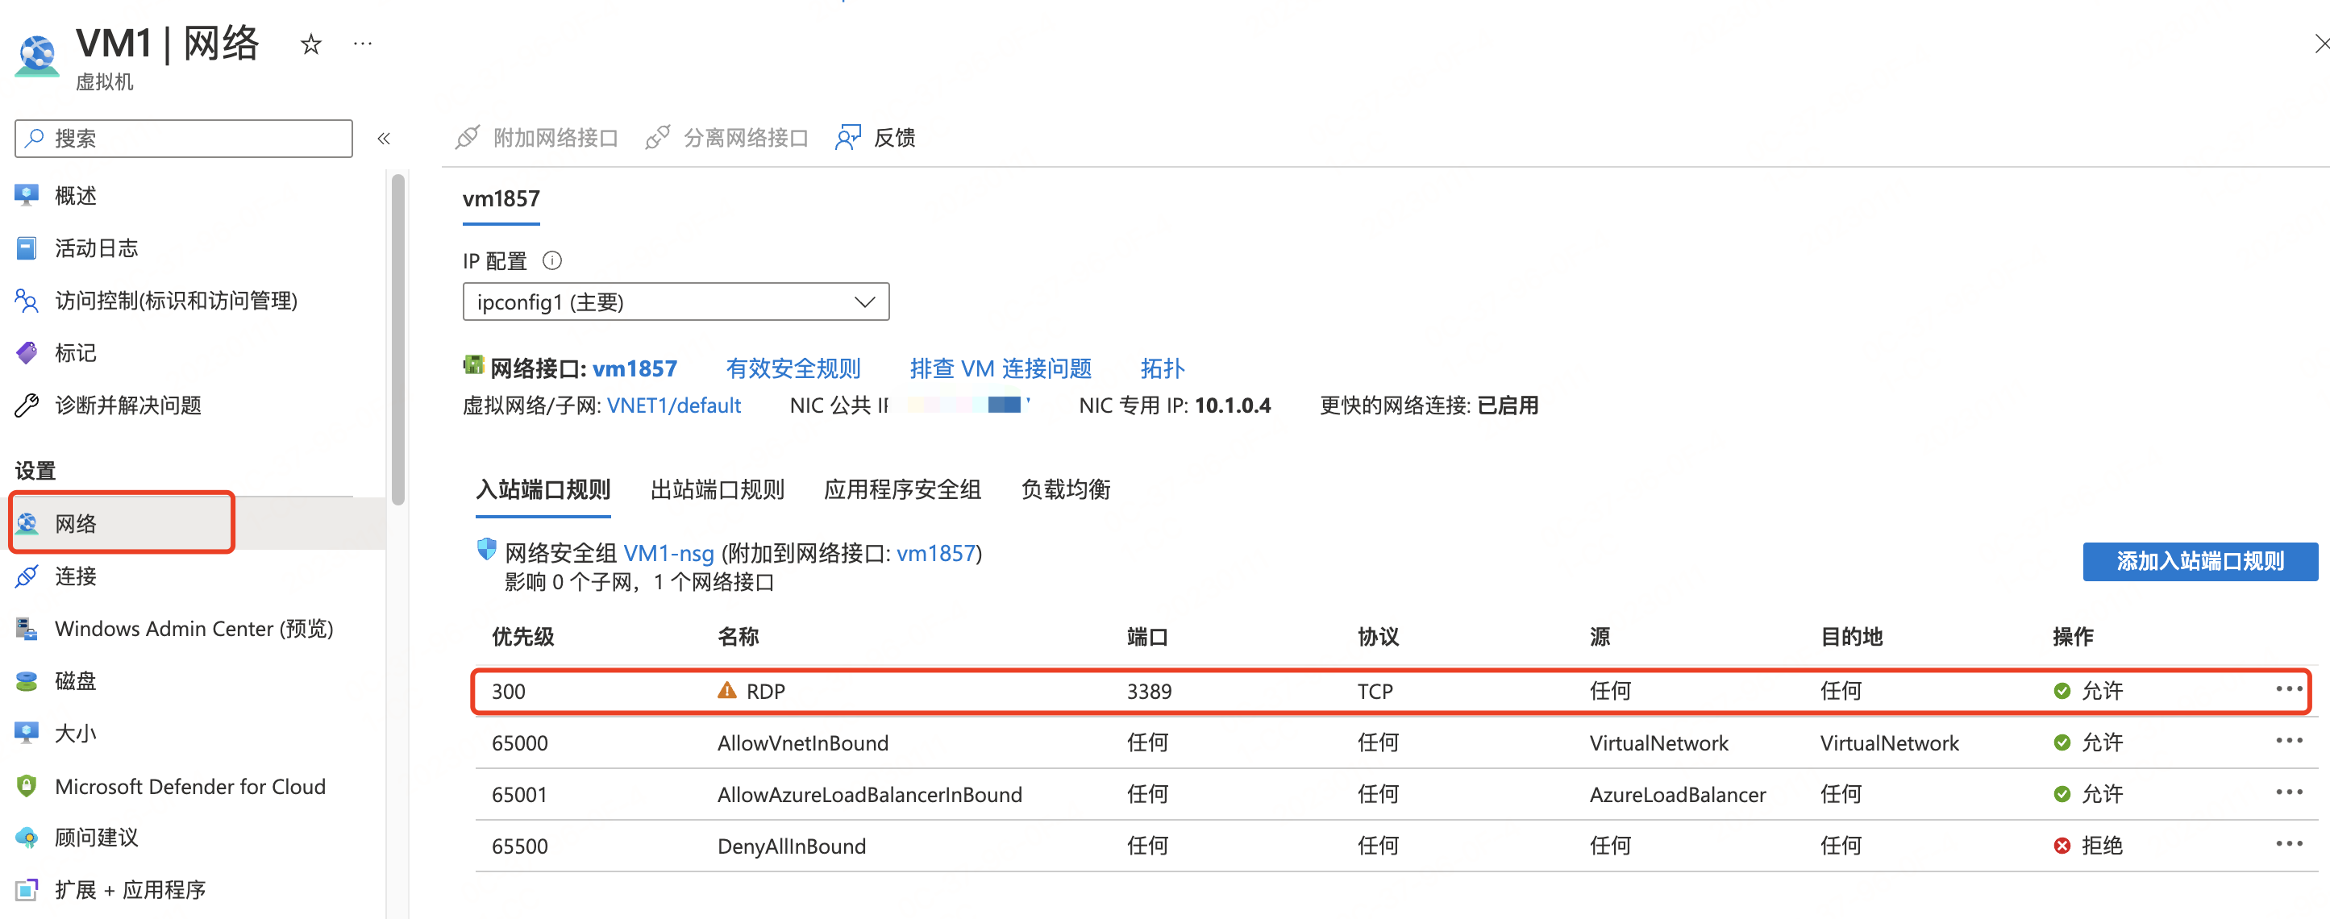The image size is (2330, 919).
Task: Open the 排查 VM 连接问题 link
Action: (1001, 369)
